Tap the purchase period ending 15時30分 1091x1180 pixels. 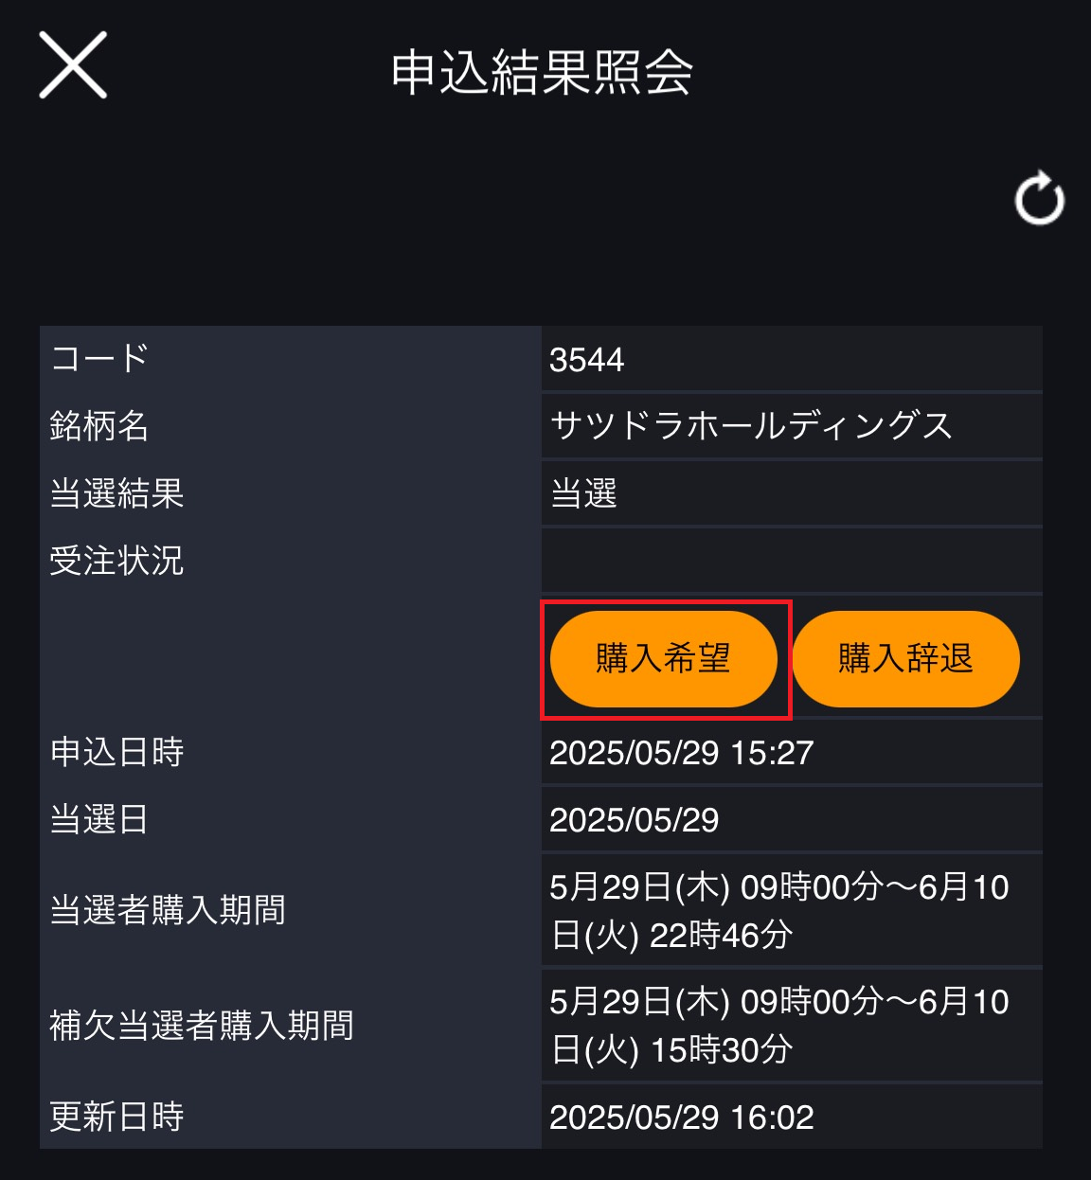click(x=779, y=1026)
